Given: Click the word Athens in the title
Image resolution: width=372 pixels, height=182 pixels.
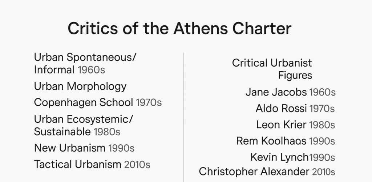Looking at the screenshot, I should pos(200,29).
